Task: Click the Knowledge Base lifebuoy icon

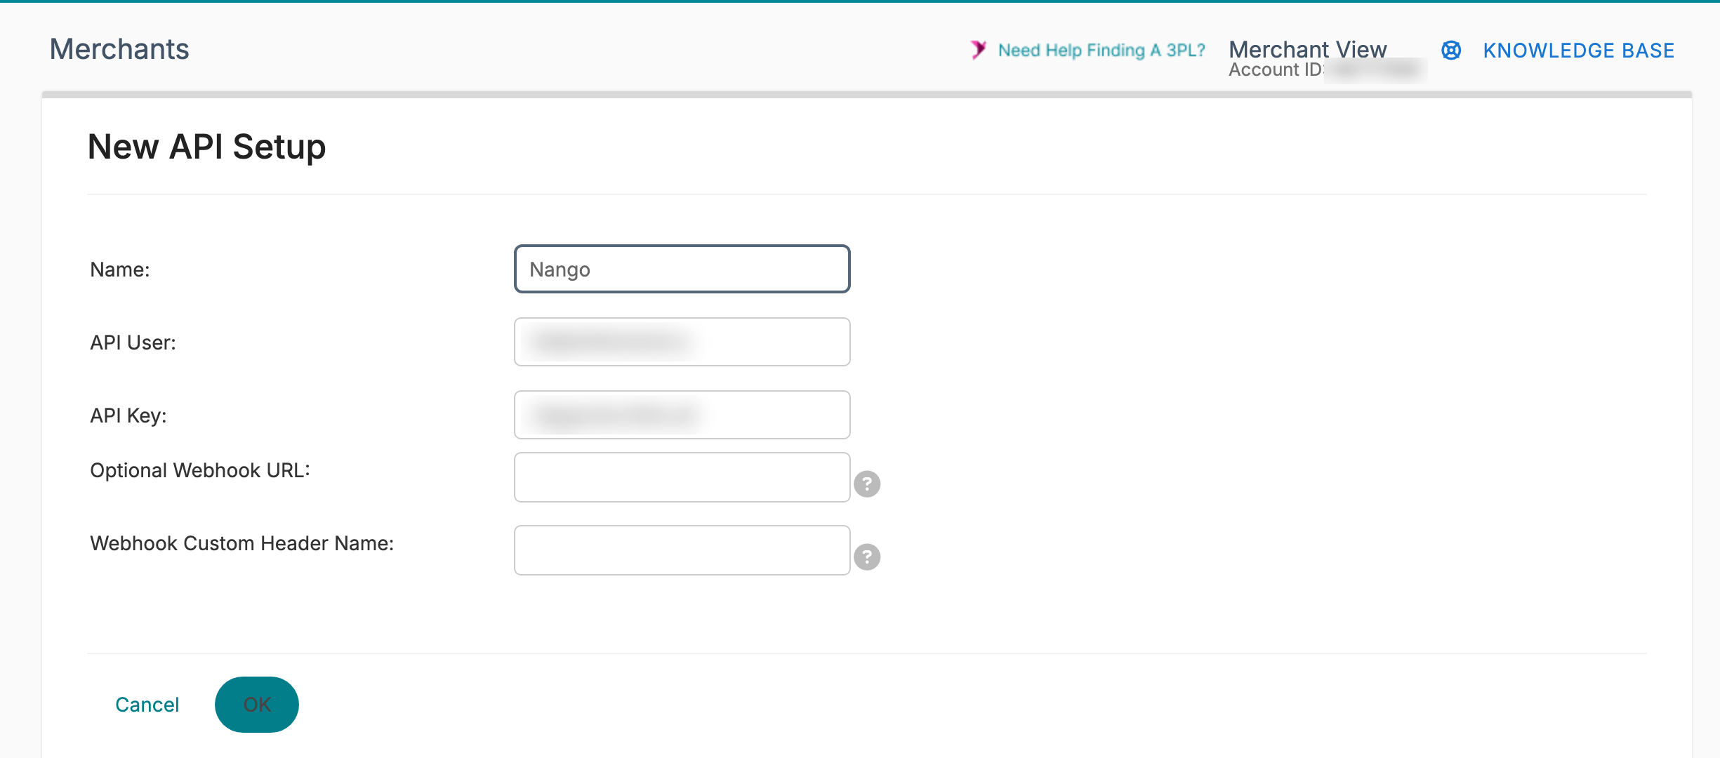Action: coord(1451,51)
